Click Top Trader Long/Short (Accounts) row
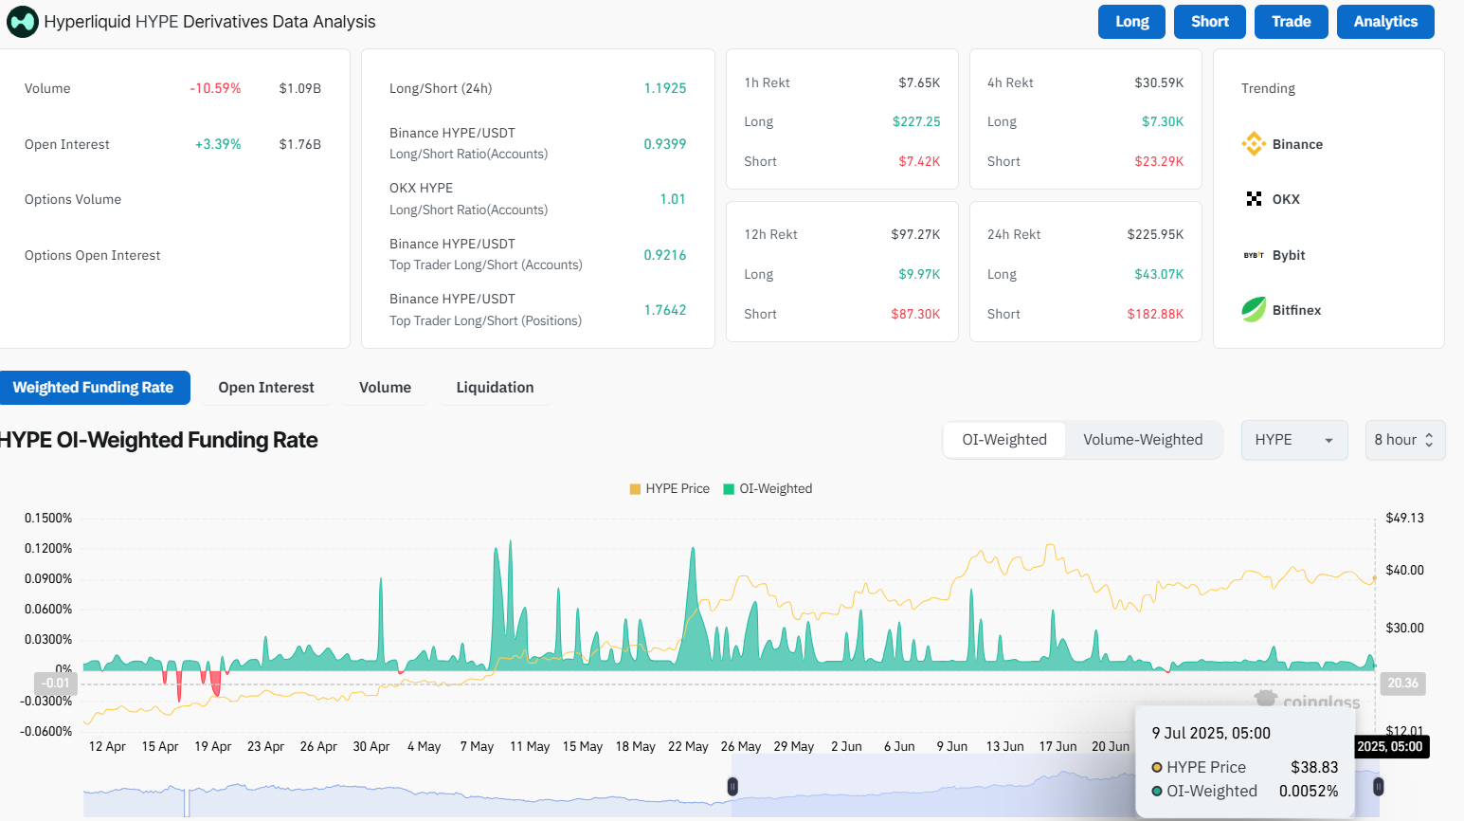This screenshot has height=821, width=1464. [x=537, y=254]
